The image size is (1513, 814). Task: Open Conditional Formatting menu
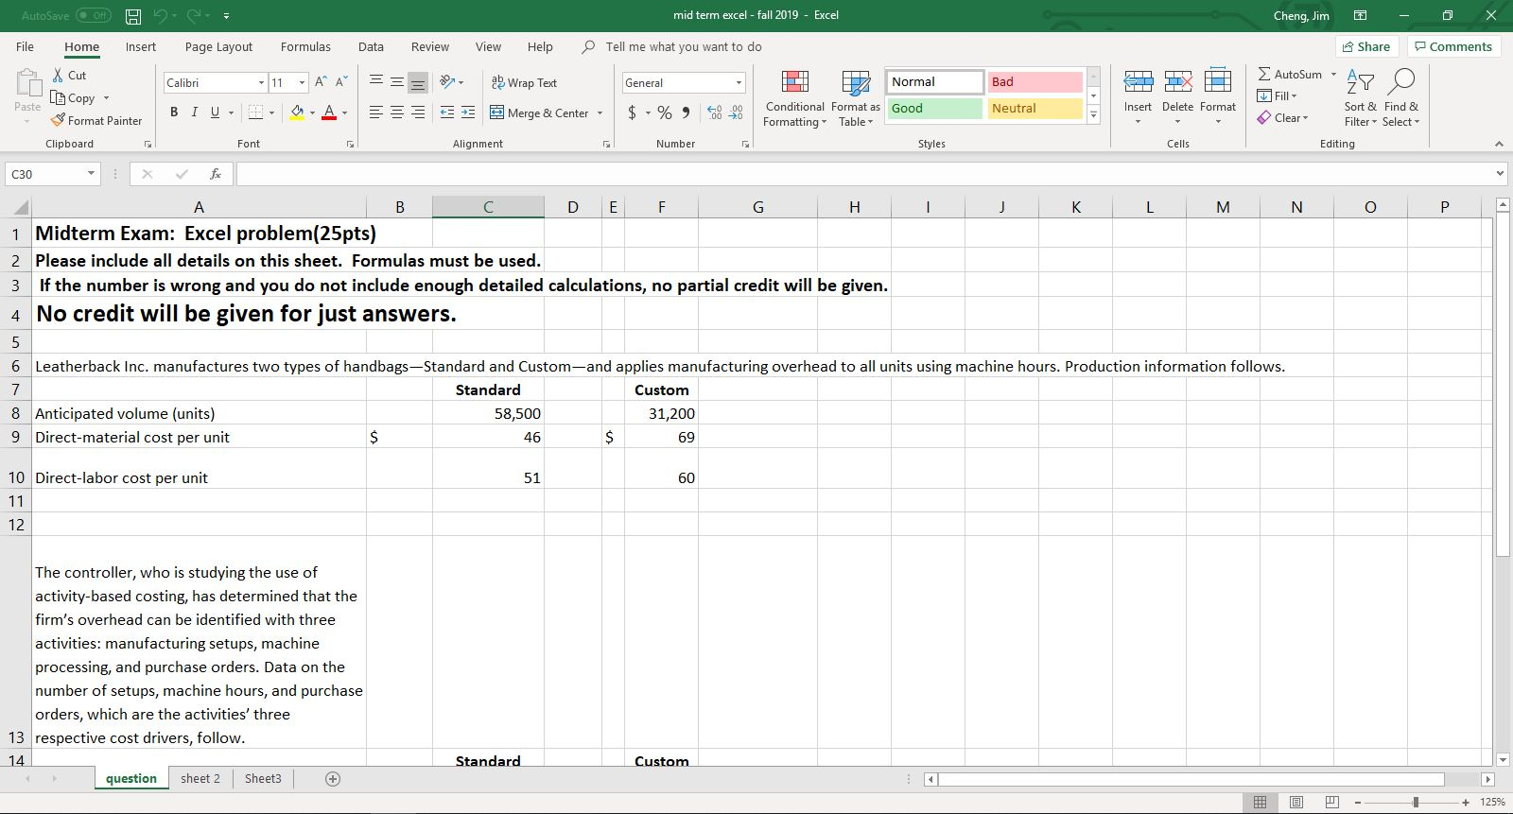pyautogui.click(x=794, y=98)
